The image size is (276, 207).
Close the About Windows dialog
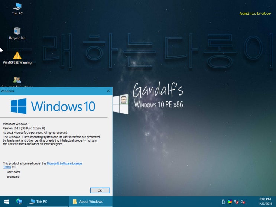click(108, 91)
